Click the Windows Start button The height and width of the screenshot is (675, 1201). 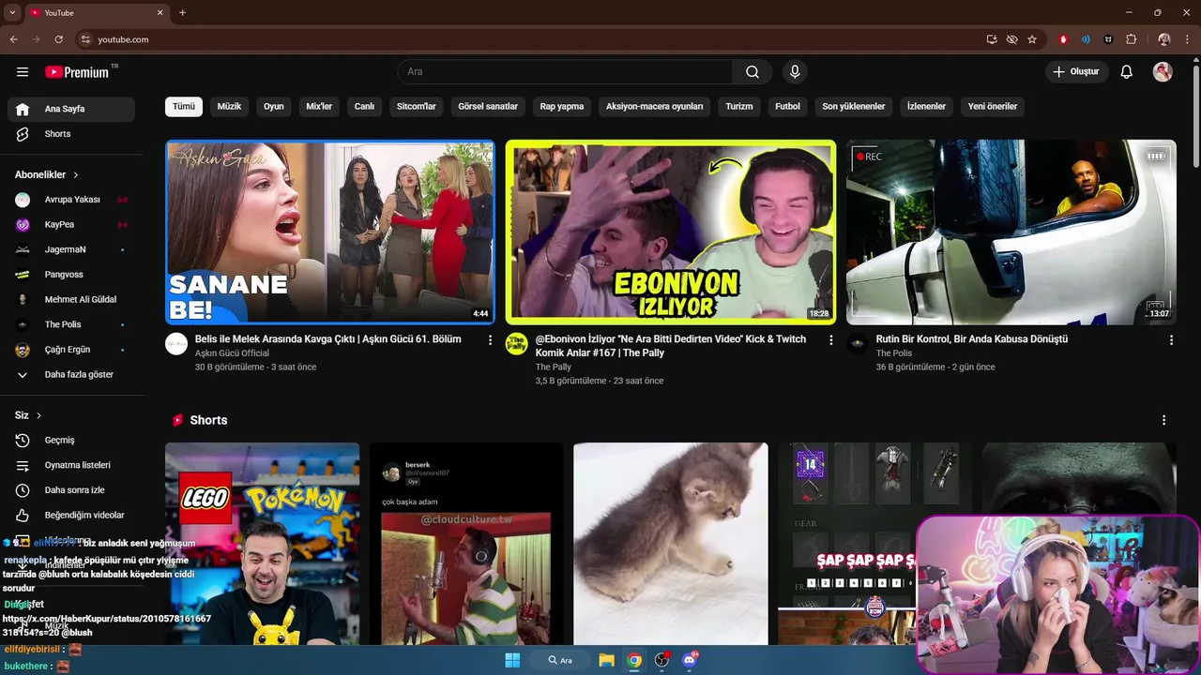(x=512, y=660)
